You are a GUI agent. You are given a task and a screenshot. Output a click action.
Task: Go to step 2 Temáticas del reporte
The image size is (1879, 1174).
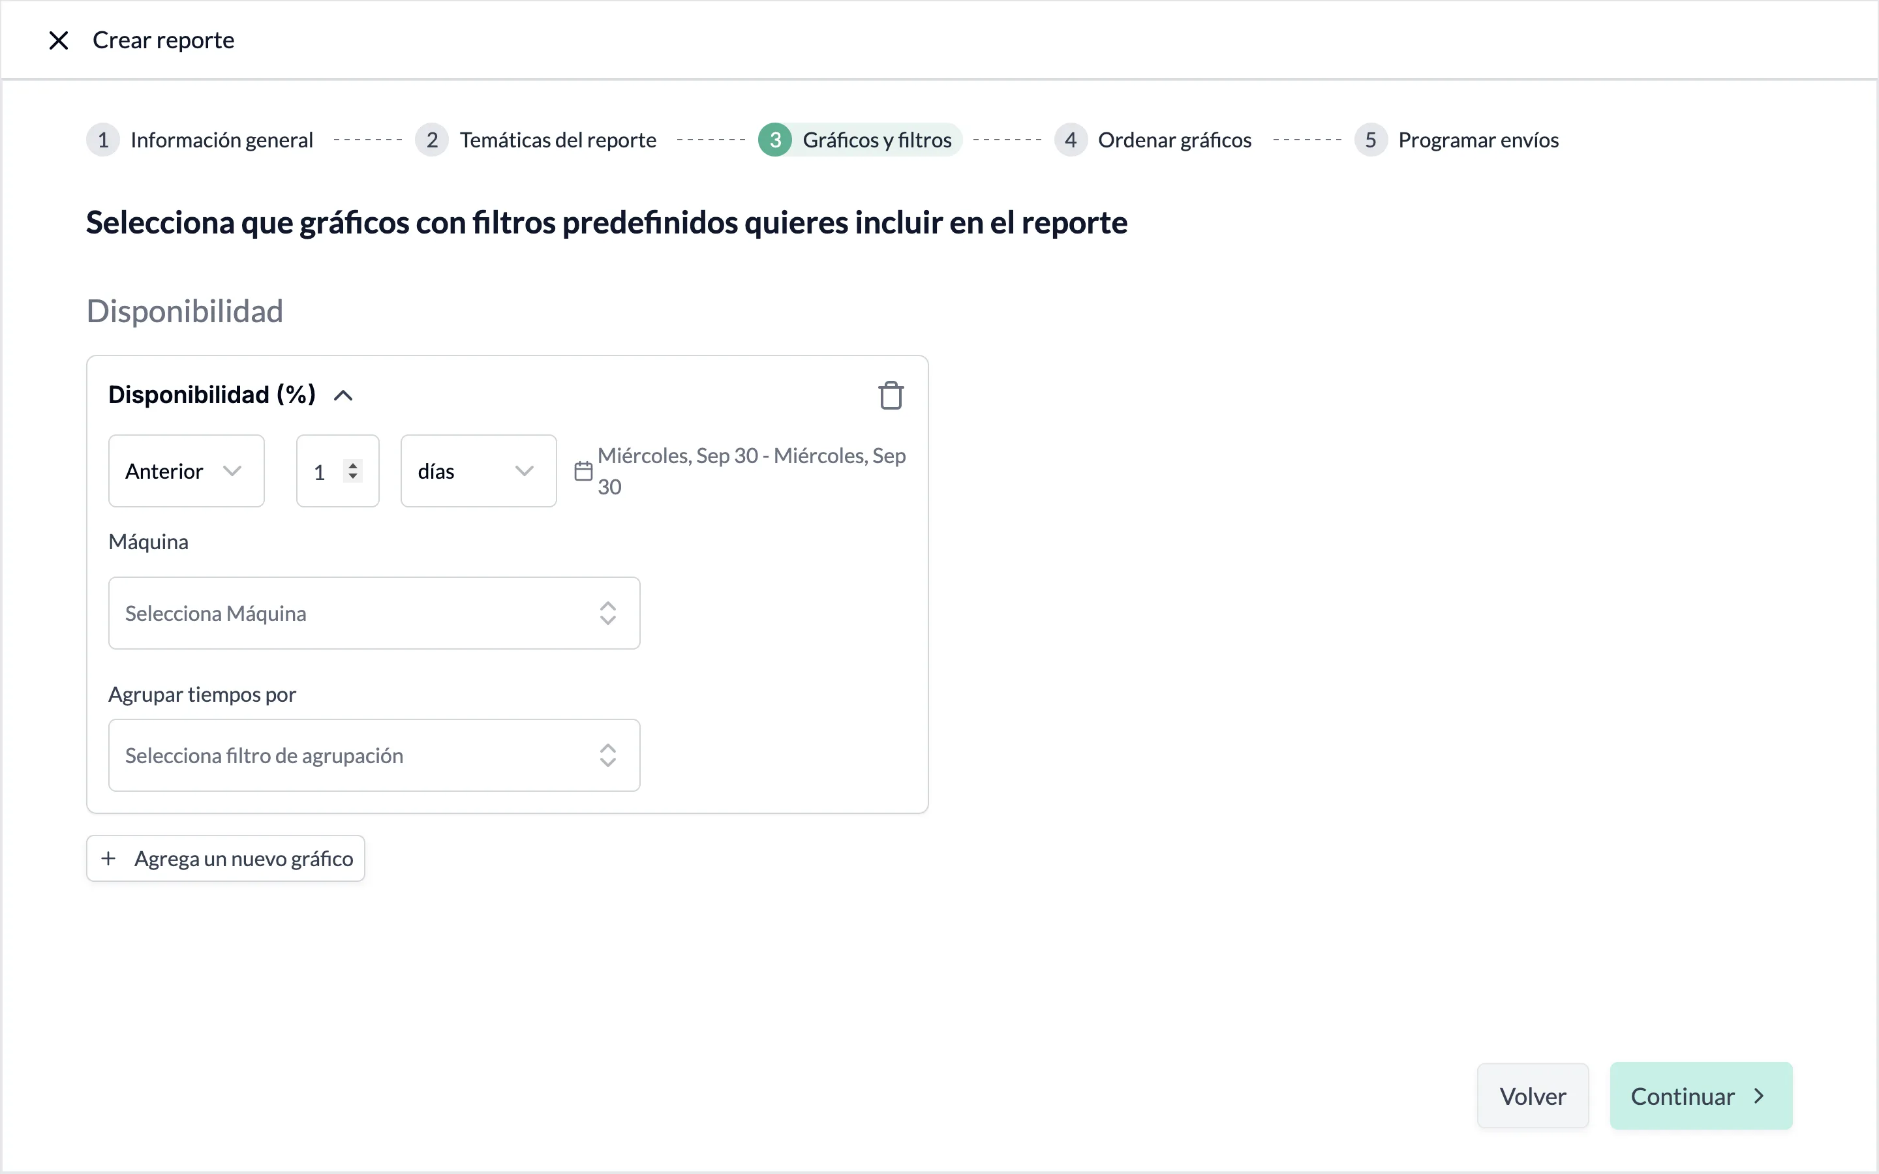coord(536,140)
